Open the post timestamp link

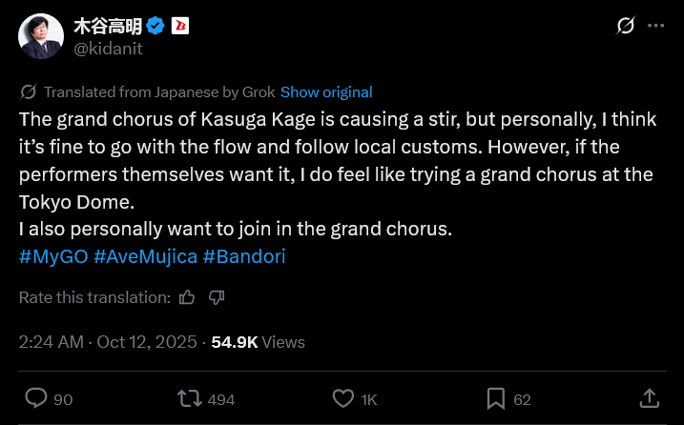click(108, 342)
